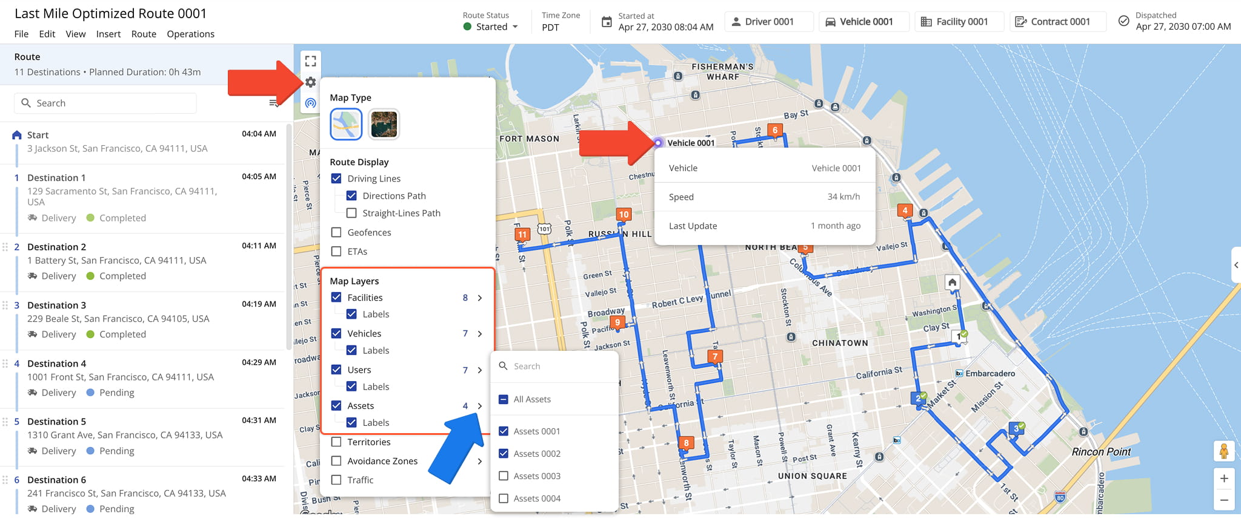Toggle the Directions Path checkbox
Viewport: 1241px width, 519px height.
tap(351, 196)
